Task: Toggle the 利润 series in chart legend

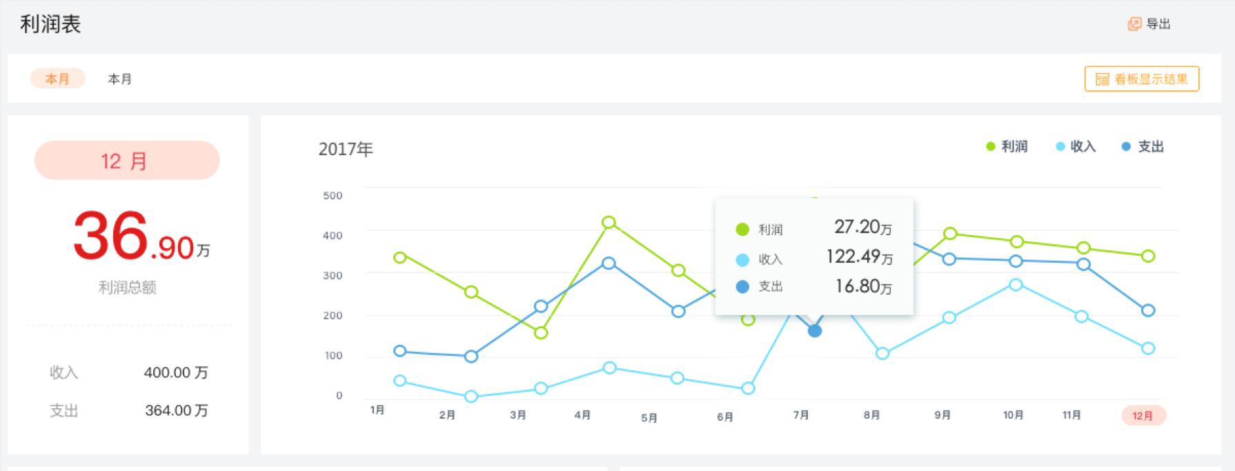Action: tap(1007, 147)
